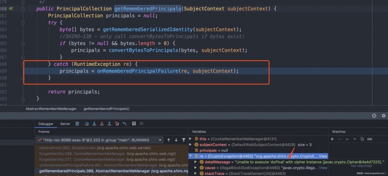Click AbstractRememberMeManager breadcrumb
Image resolution: width=388 pixels, height=176 pixels.
(x=51, y=109)
